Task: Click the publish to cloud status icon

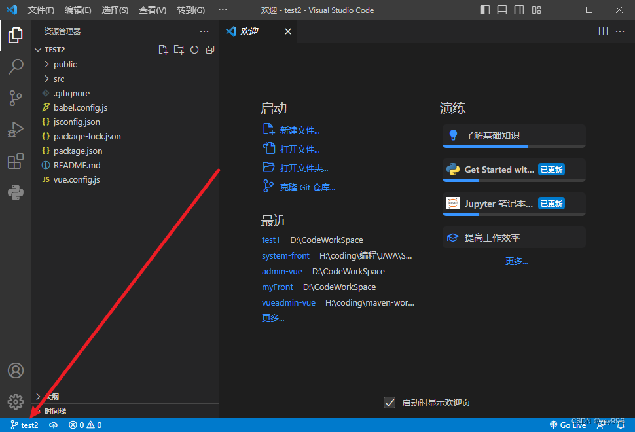Action: (x=54, y=425)
